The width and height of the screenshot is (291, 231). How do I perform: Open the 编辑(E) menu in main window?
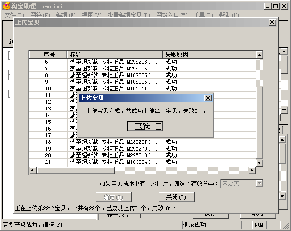tap(66, 15)
